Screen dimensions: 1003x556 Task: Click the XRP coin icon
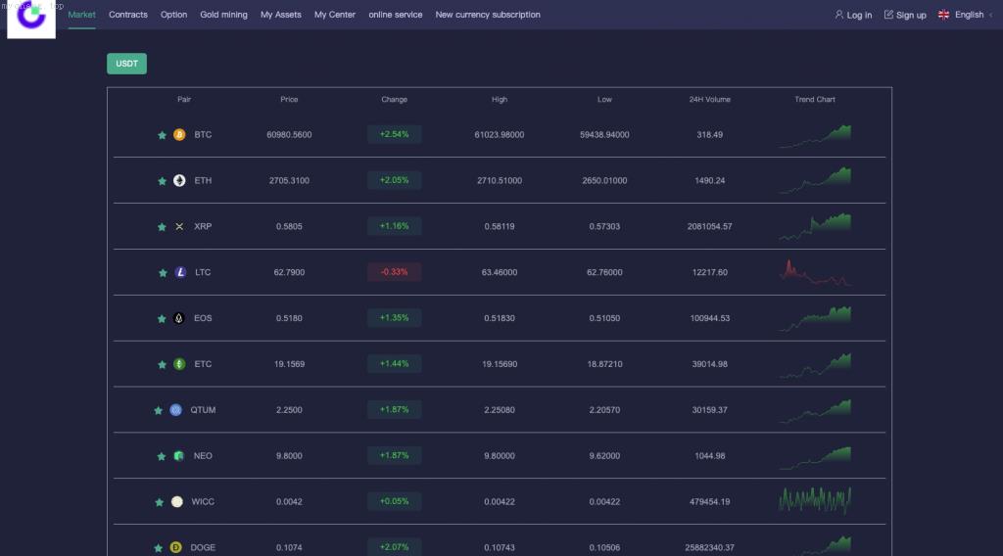click(x=179, y=227)
